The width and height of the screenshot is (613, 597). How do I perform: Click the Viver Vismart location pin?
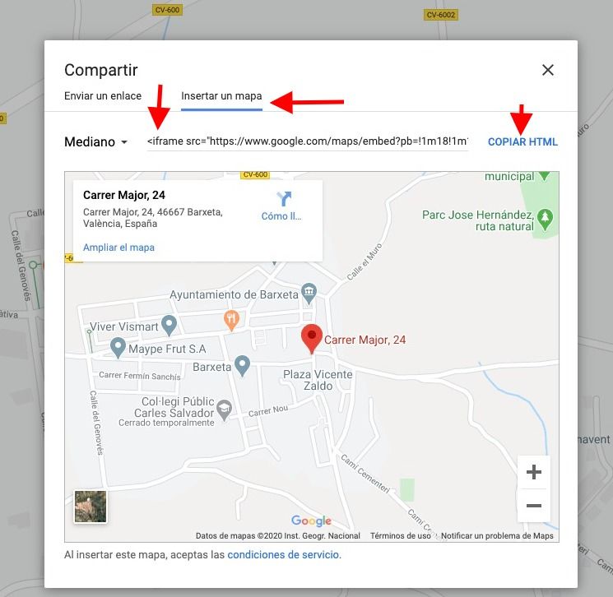169,326
